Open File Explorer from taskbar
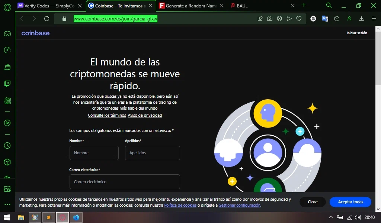Screen dimensions: 381x223 tap(21, 217)
